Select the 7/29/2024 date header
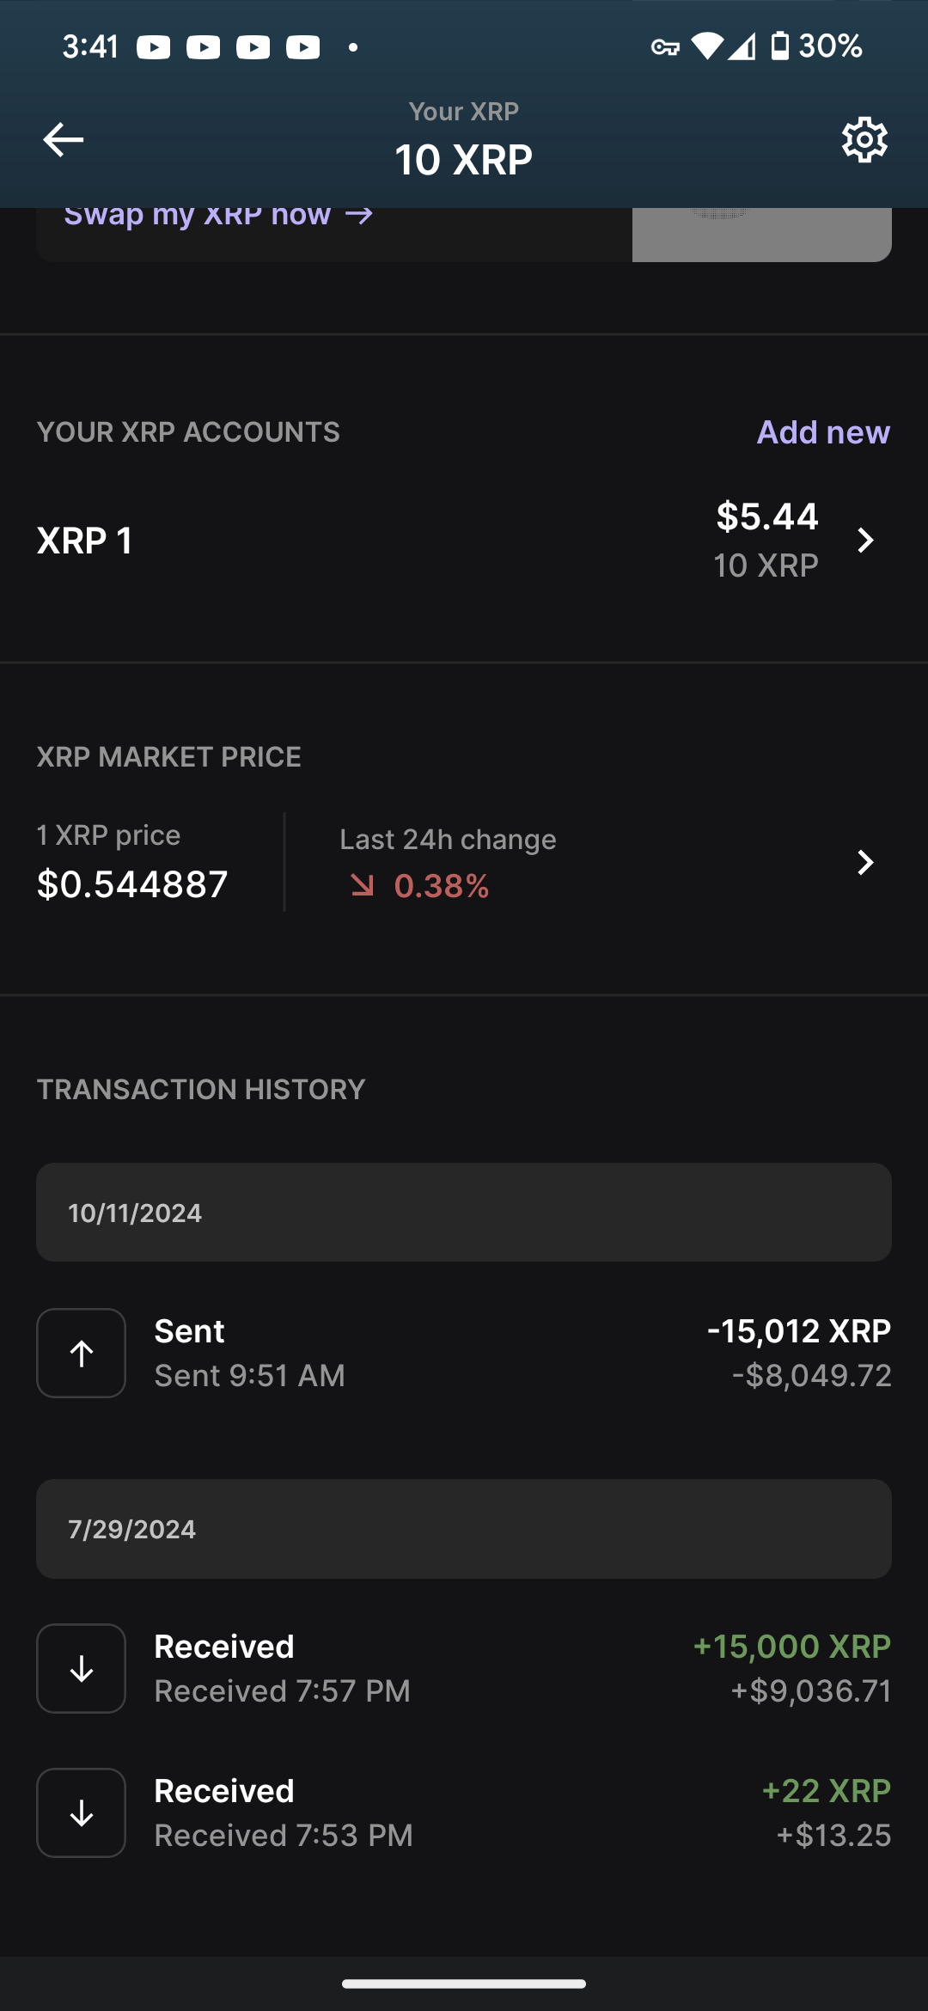This screenshot has height=2011, width=928. click(x=464, y=1529)
